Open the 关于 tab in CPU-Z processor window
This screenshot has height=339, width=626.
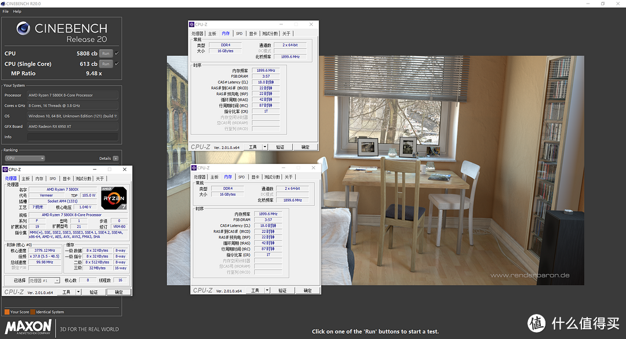pyautogui.click(x=100, y=178)
